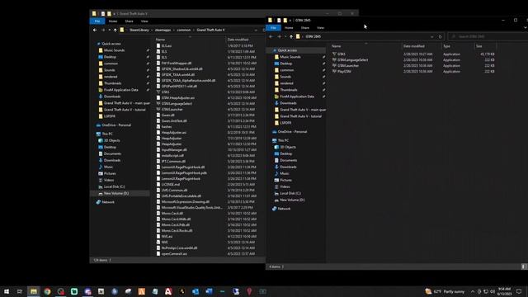Open New Volume (D:) in front window sidebar
Viewport: 528px width, 297px height.
click(291, 200)
